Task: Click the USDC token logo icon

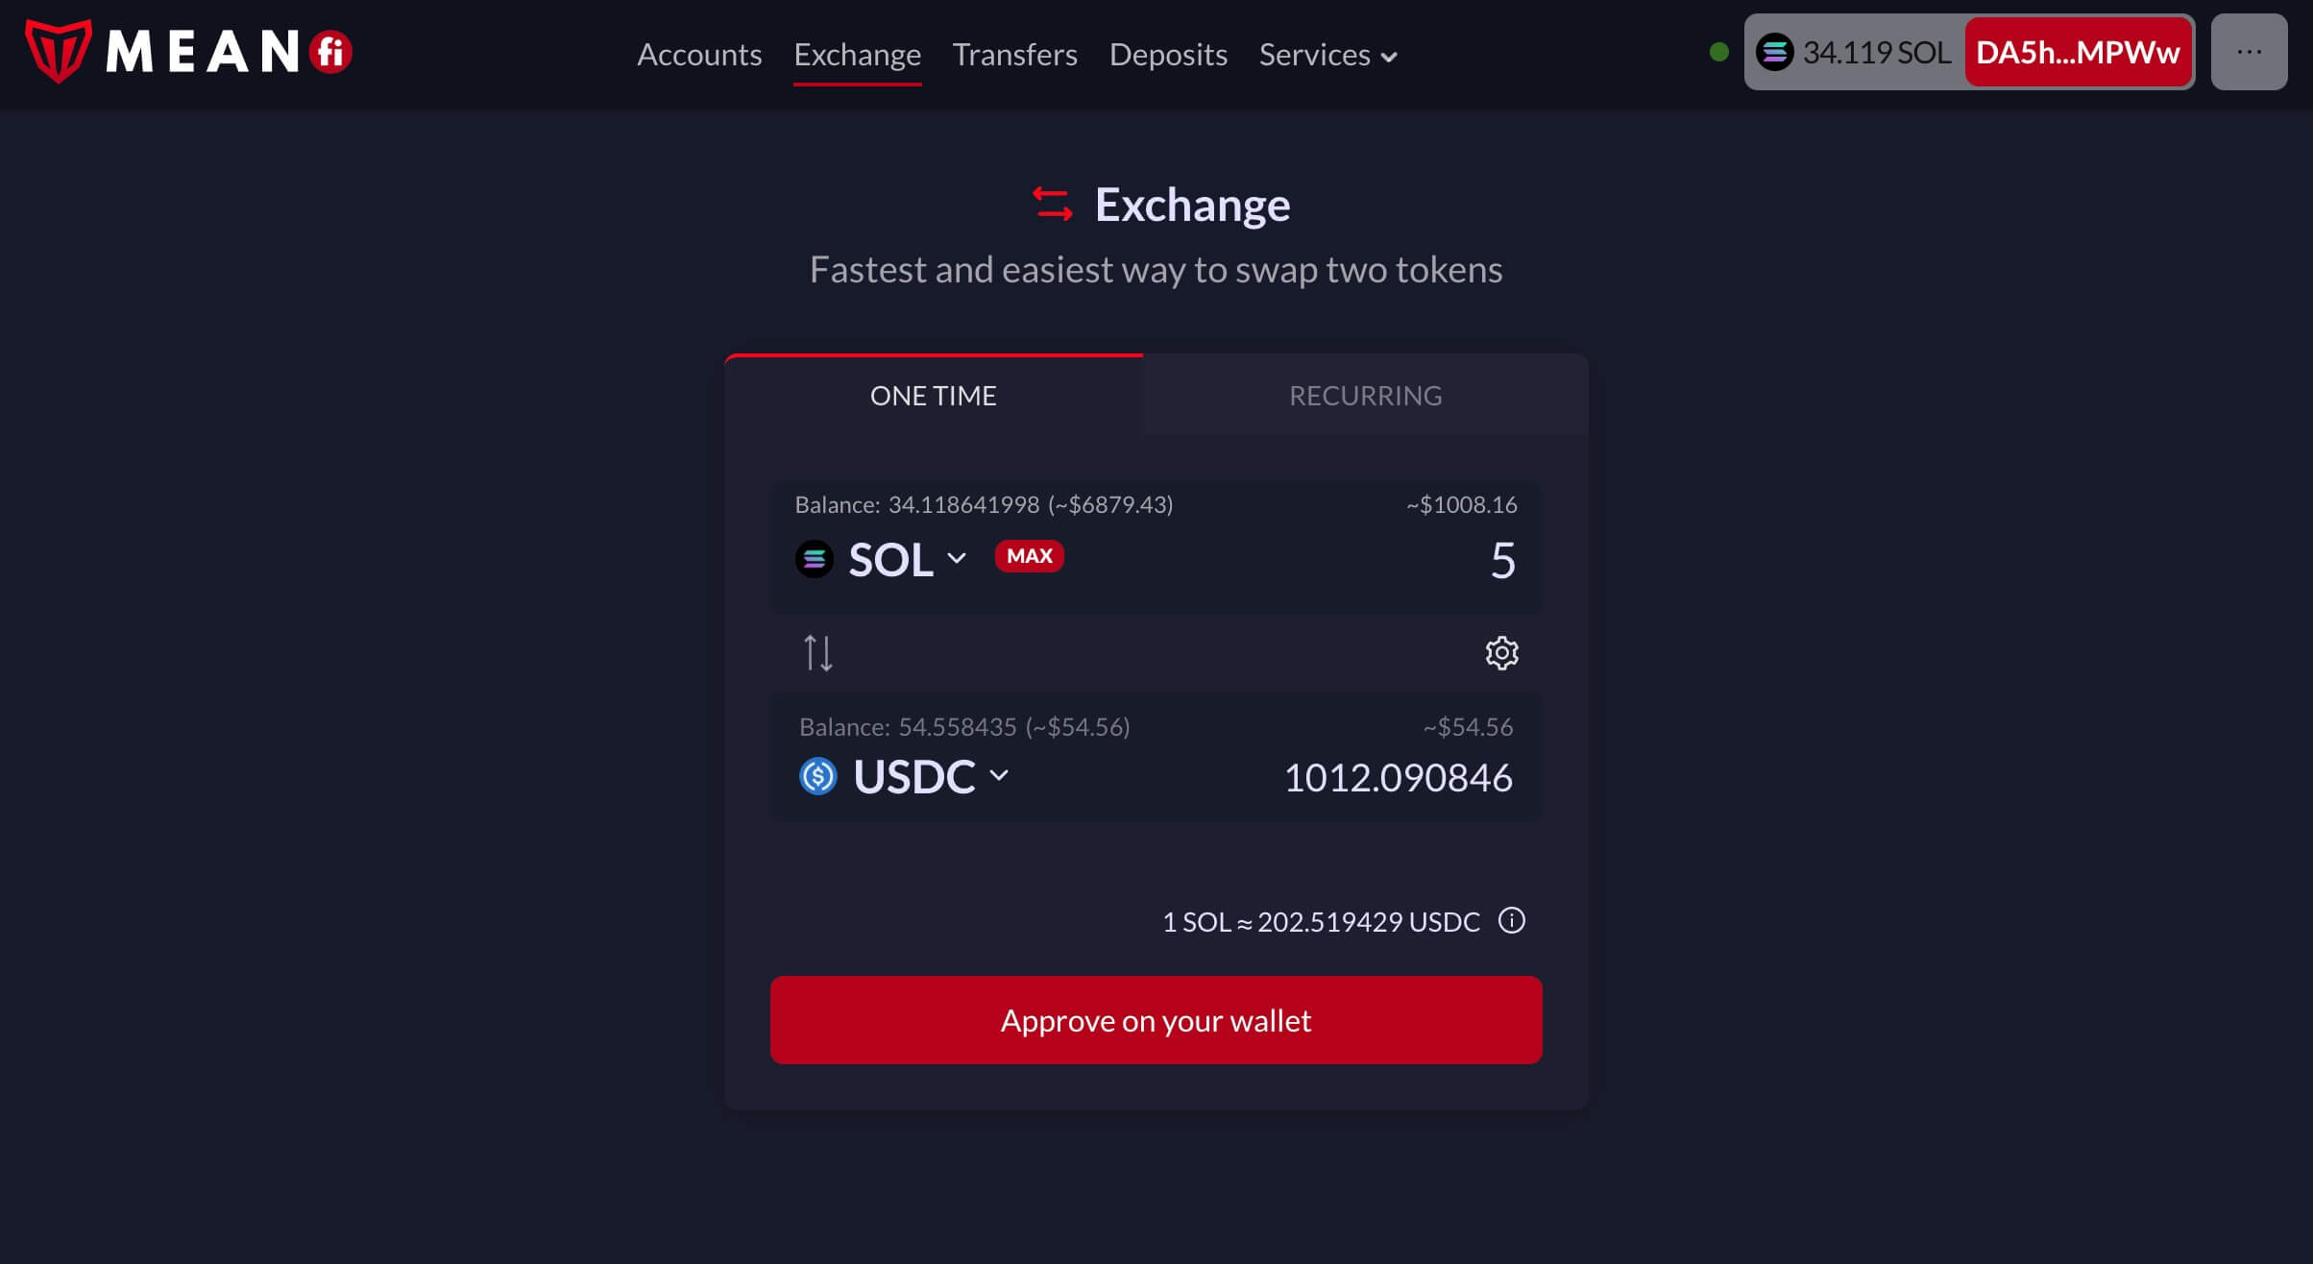Action: (x=818, y=776)
